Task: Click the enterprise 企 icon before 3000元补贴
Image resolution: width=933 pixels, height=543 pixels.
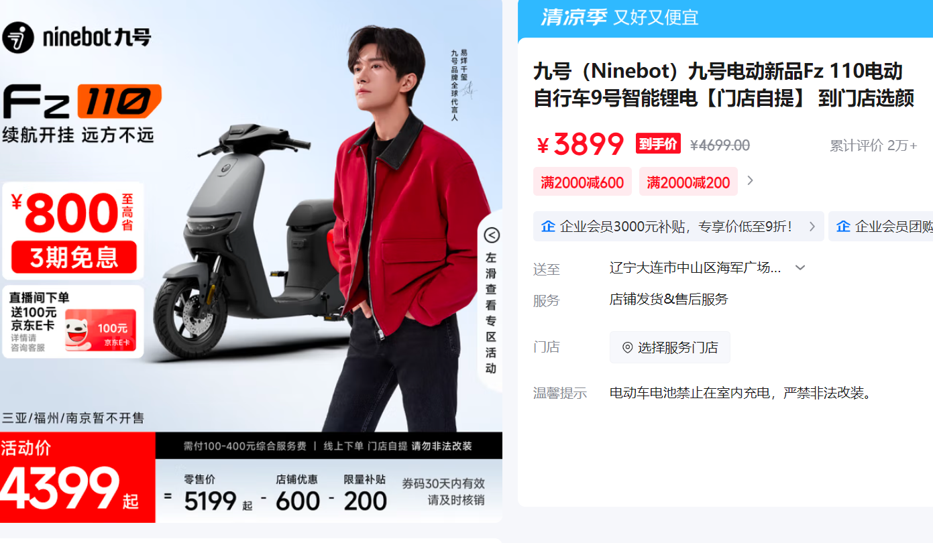Action: 548,227
